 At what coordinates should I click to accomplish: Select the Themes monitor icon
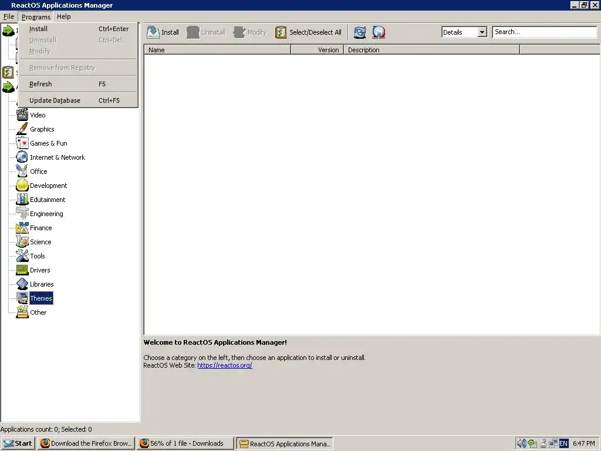22,298
